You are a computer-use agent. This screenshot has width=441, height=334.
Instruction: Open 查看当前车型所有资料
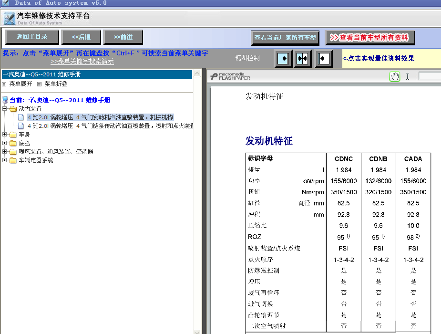(370, 38)
